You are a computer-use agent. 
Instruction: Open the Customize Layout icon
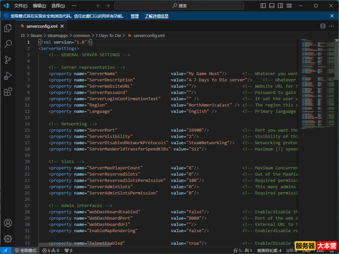point(289,6)
